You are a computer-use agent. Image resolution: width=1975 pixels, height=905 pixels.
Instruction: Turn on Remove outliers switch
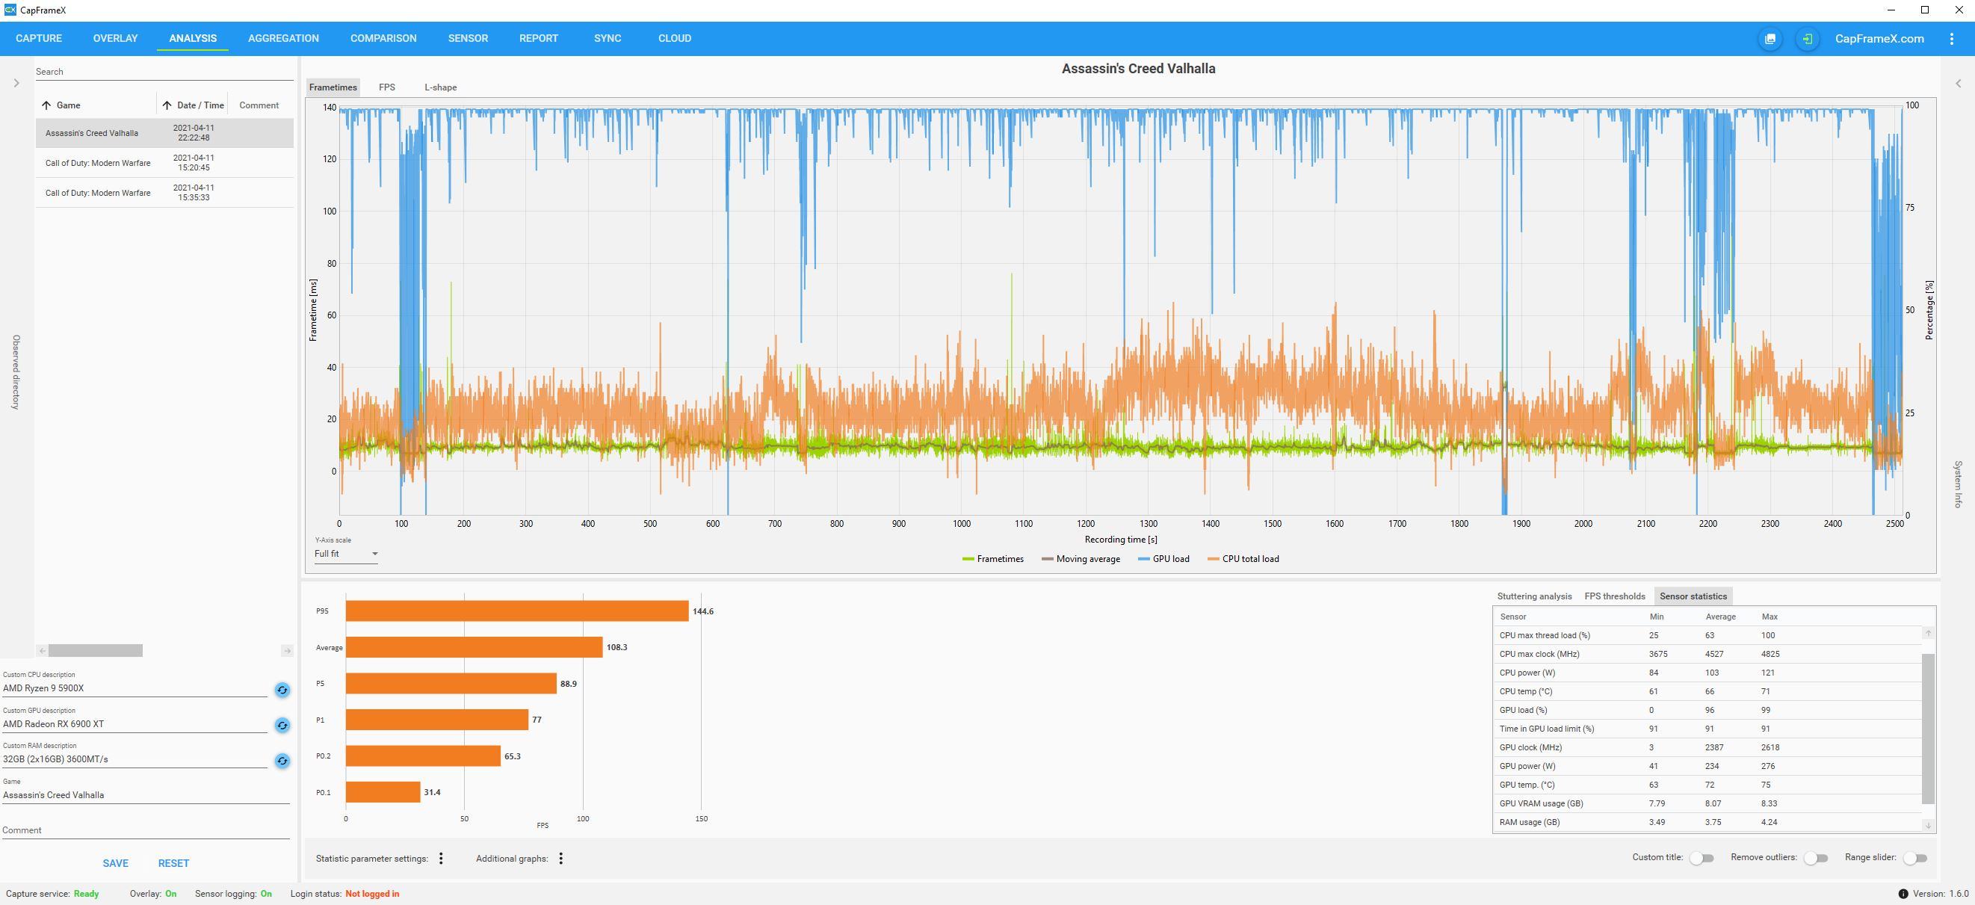click(x=1816, y=858)
